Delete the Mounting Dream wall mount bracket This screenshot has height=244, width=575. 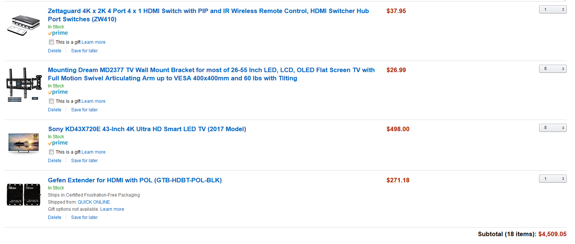pos(55,110)
